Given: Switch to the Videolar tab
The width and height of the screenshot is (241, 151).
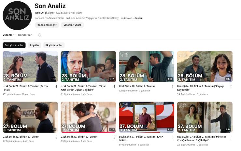Looking at the screenshot, I should point(8,35).
